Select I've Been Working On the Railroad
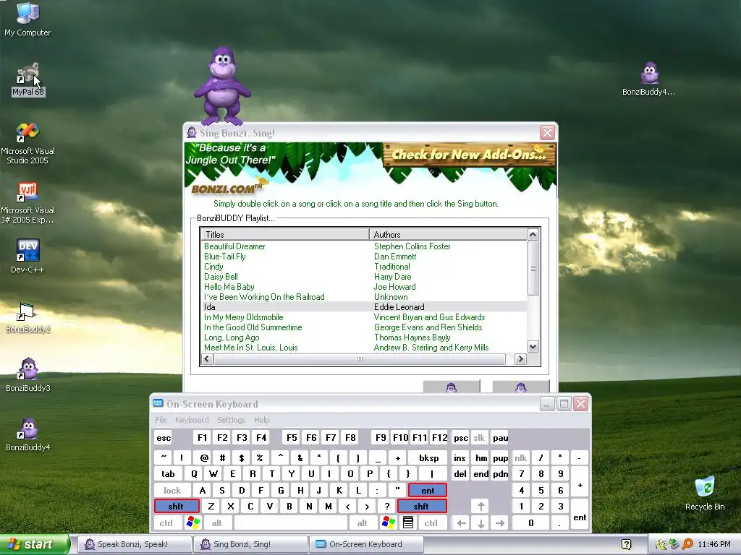741x555 pixels. coord(264,297)
